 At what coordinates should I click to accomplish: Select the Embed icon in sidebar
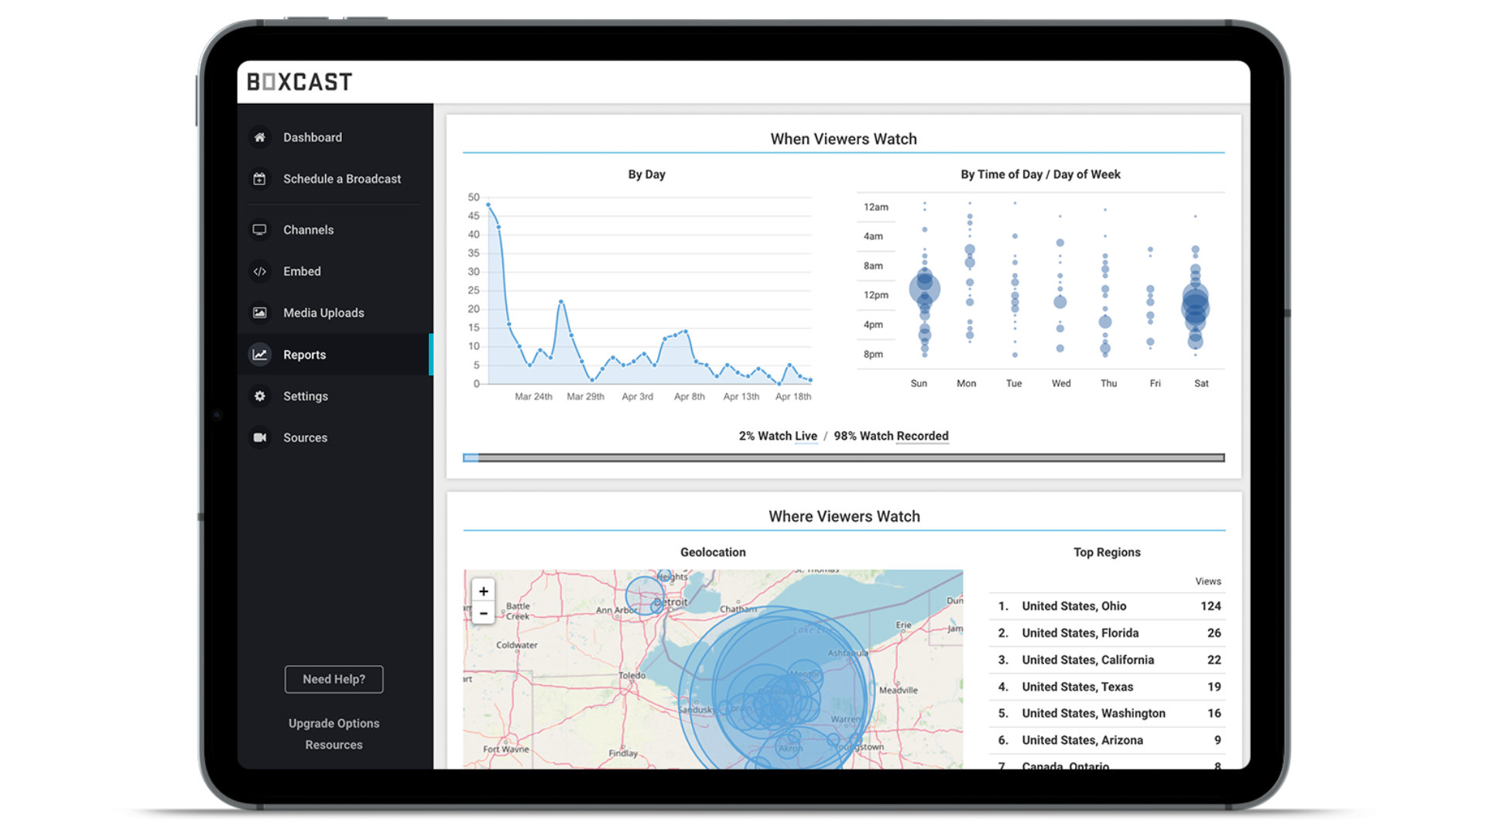point(259,270)
